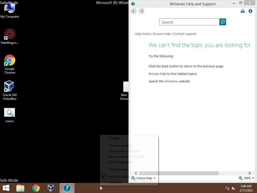Open Task Manager from context menu
Screen dimensions: 257x193
point(129,169)
